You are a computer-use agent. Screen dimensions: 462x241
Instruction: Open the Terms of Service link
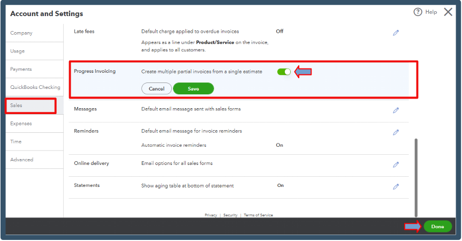(258, 215)
